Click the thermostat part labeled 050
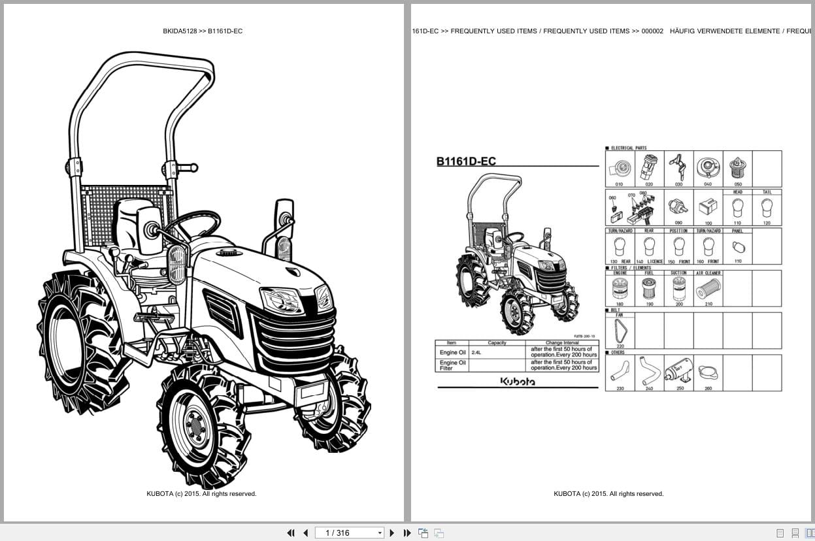 pos(738,168)
